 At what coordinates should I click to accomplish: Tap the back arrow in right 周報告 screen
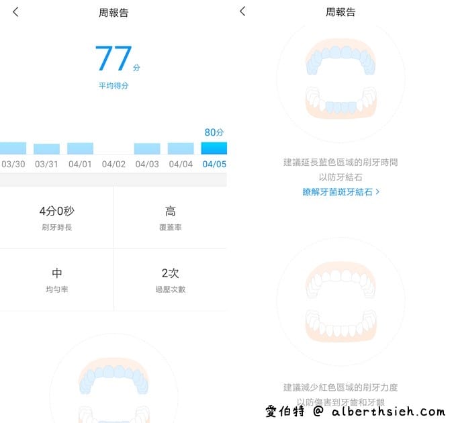pyautogui.click(x=242, y=11)
